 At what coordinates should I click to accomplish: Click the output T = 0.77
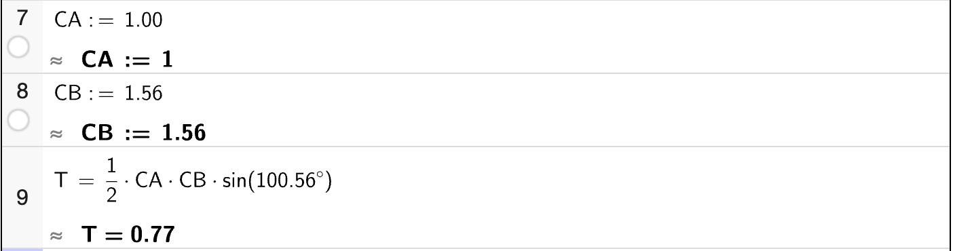click(128, 235)
